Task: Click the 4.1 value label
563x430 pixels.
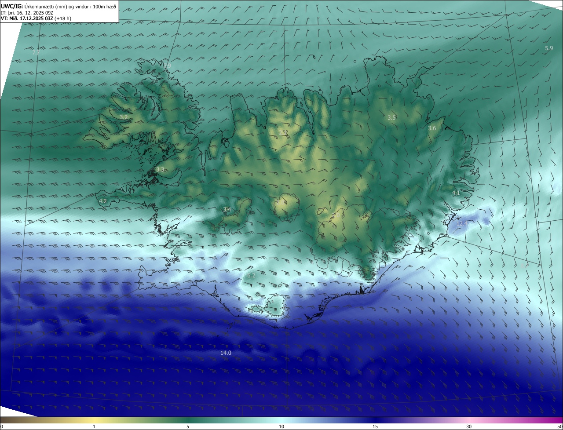Action: tap(456, 193)
